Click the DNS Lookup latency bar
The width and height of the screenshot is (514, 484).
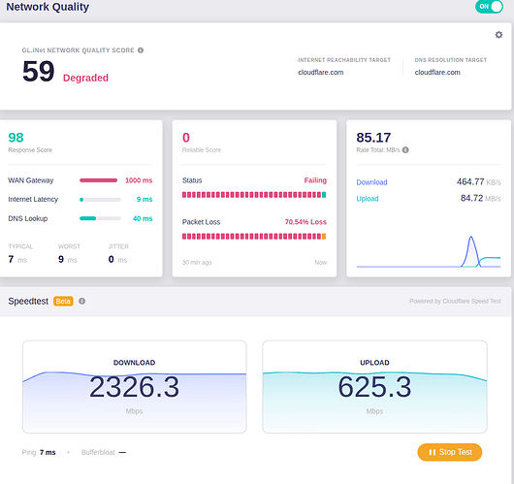[100, 218]
